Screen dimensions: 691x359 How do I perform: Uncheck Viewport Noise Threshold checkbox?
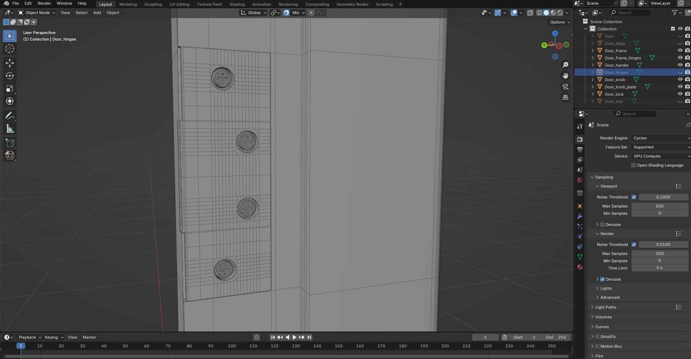(634, 197)
